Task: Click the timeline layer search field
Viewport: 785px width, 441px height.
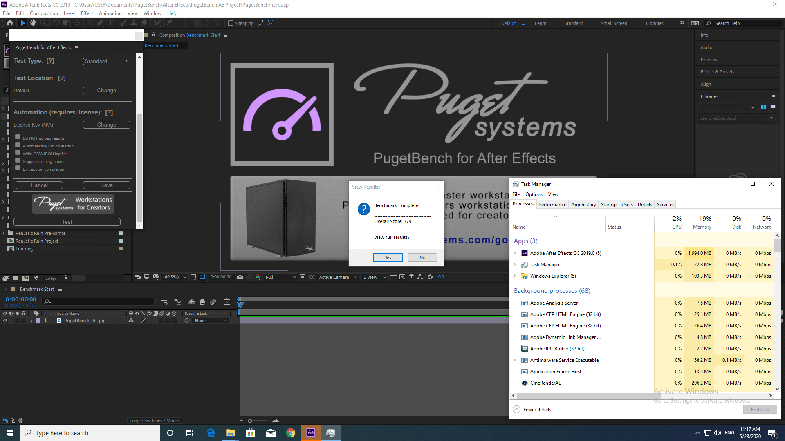Action: (98, 302)
